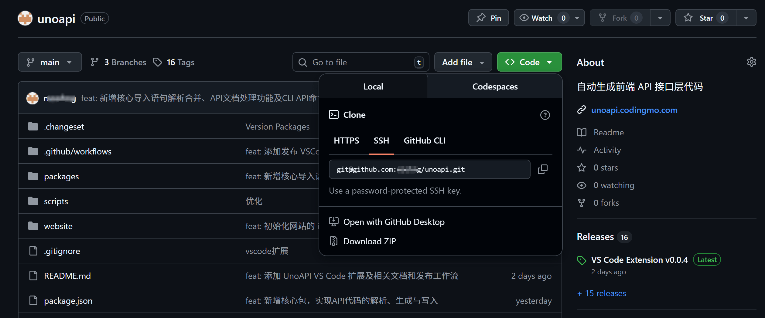Open Activity via the pulse icon
765x318 pixels.
point(581,150)
